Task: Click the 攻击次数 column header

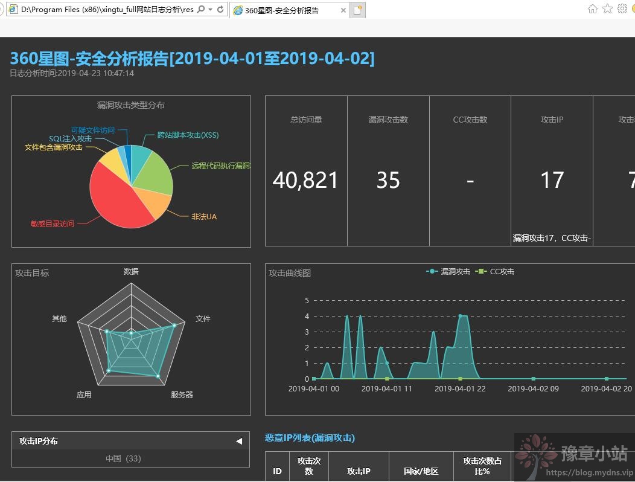Action: (309, 466)
